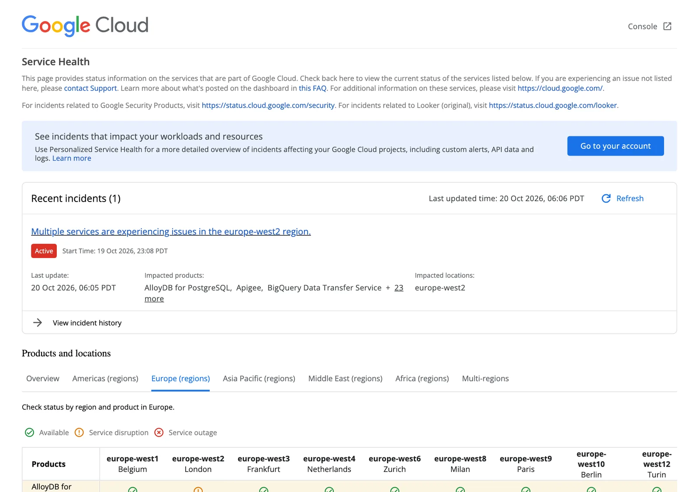
Task: Switch to the Middle East (regions) tab
Action: [345, 379]
